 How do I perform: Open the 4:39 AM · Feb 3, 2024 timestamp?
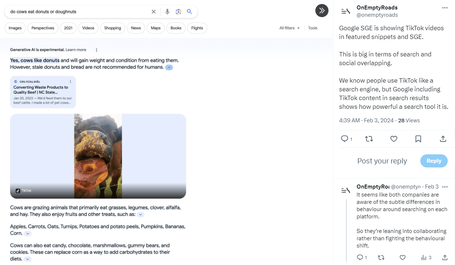click(x=366, y=120)
